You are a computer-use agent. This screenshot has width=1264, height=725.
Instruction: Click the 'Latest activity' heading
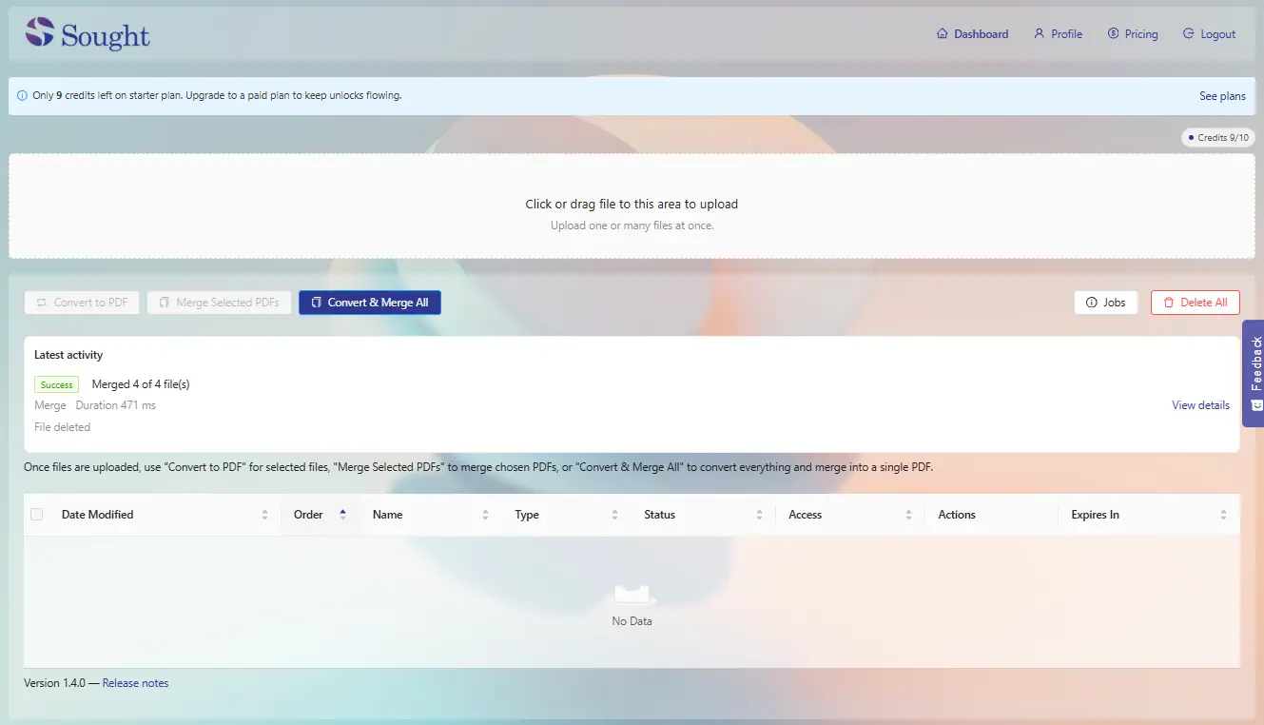(68, 355)
